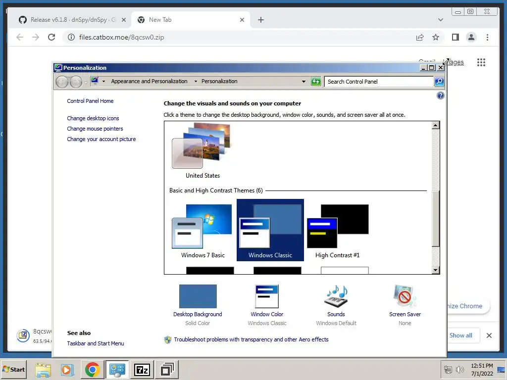Open Sounds settings icon
507x380 pixels.
pos(336,296)
